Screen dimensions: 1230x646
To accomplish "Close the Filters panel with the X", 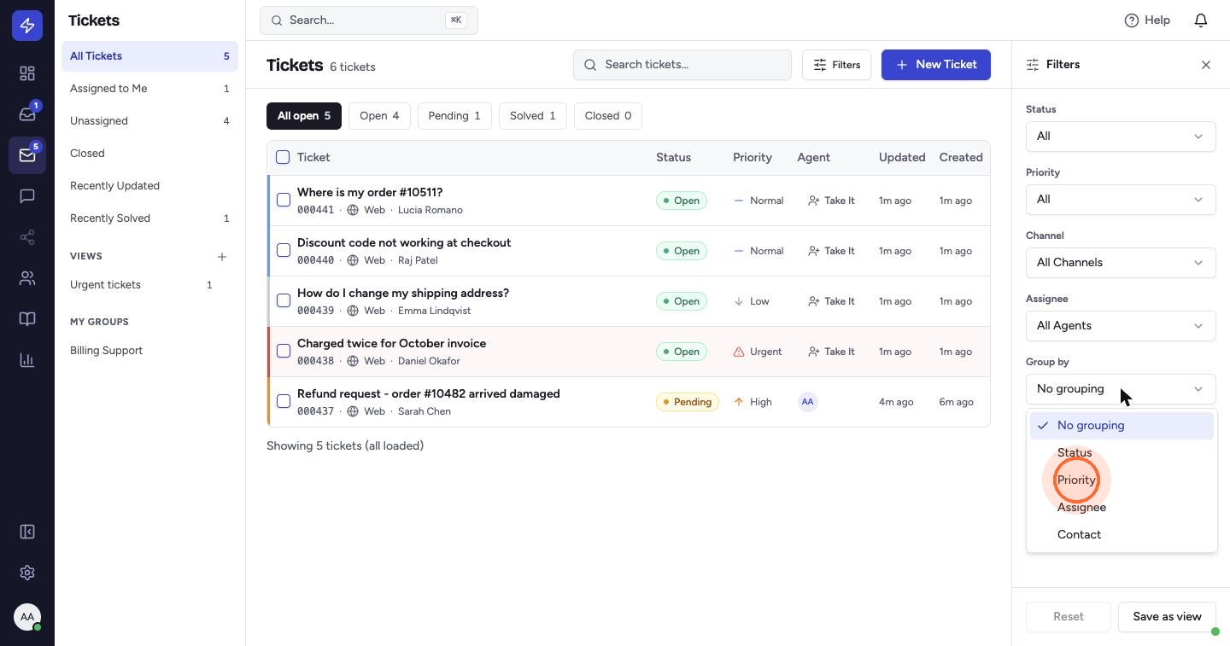I will tap(1206, 65).
